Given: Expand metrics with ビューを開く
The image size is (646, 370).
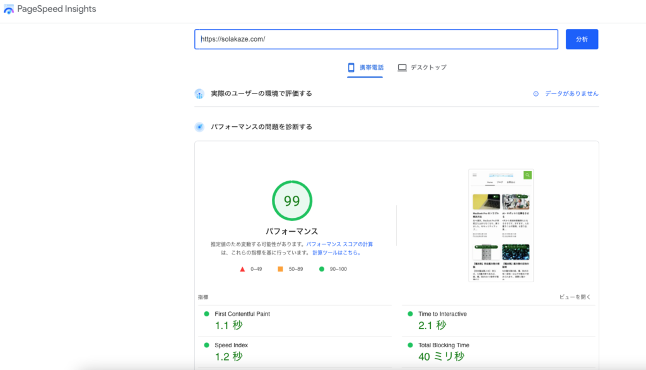Looking at the screenshot, I should click(575, 297).
